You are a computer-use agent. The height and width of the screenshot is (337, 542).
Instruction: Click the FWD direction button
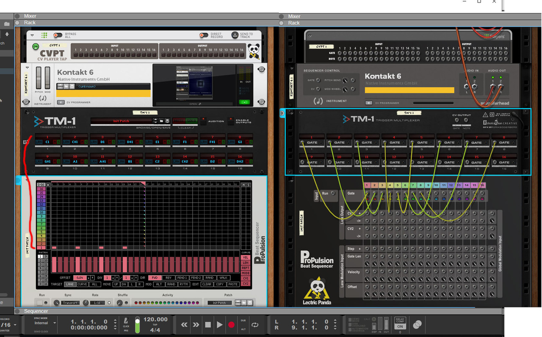155,277
